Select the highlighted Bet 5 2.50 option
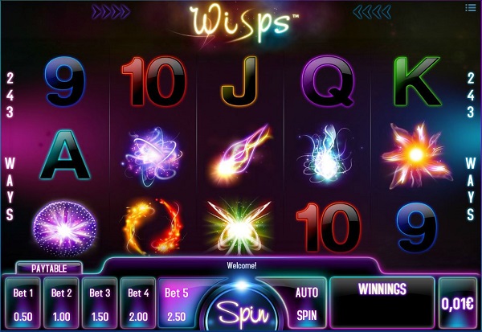This screenshot has height=332, width=482. pos(178,303)
